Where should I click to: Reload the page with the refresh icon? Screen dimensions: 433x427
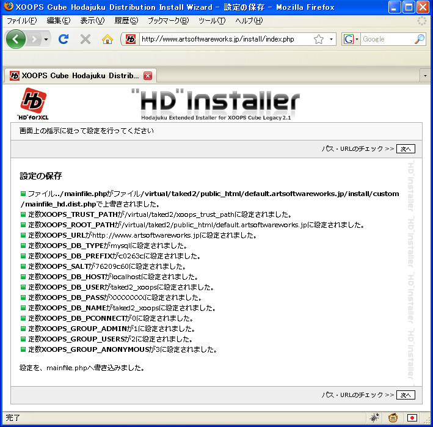(x=64, y=39)
